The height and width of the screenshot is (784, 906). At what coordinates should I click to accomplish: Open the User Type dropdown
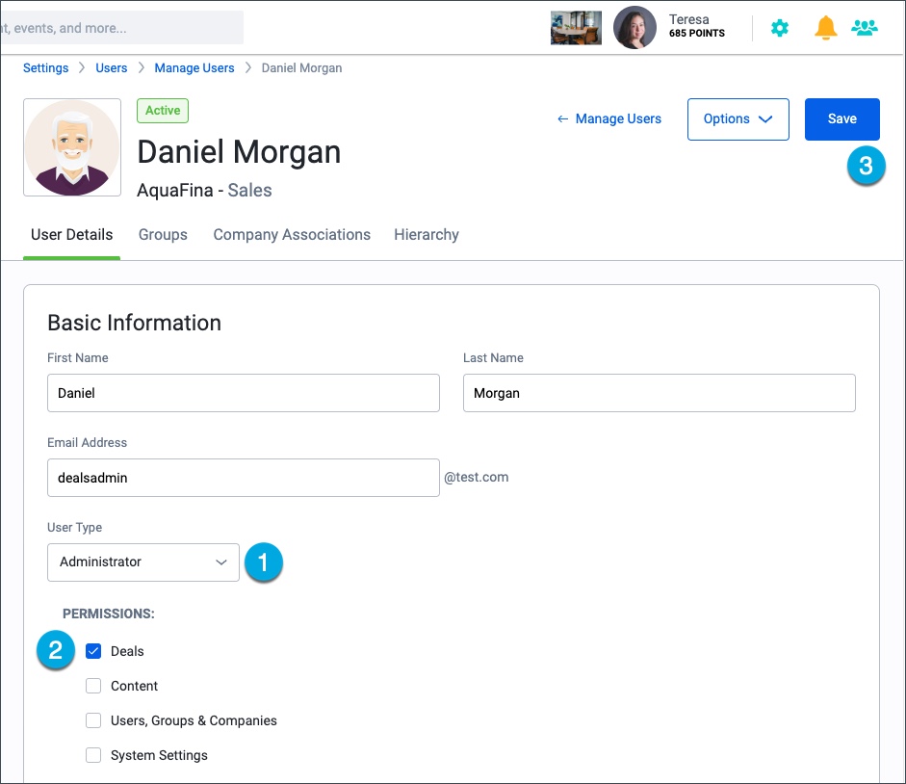(143, 562)
